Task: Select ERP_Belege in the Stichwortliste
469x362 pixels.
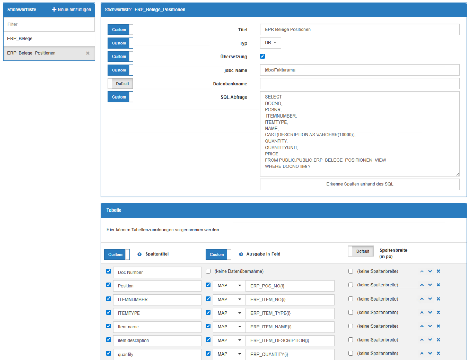Action: click(49, 38)
